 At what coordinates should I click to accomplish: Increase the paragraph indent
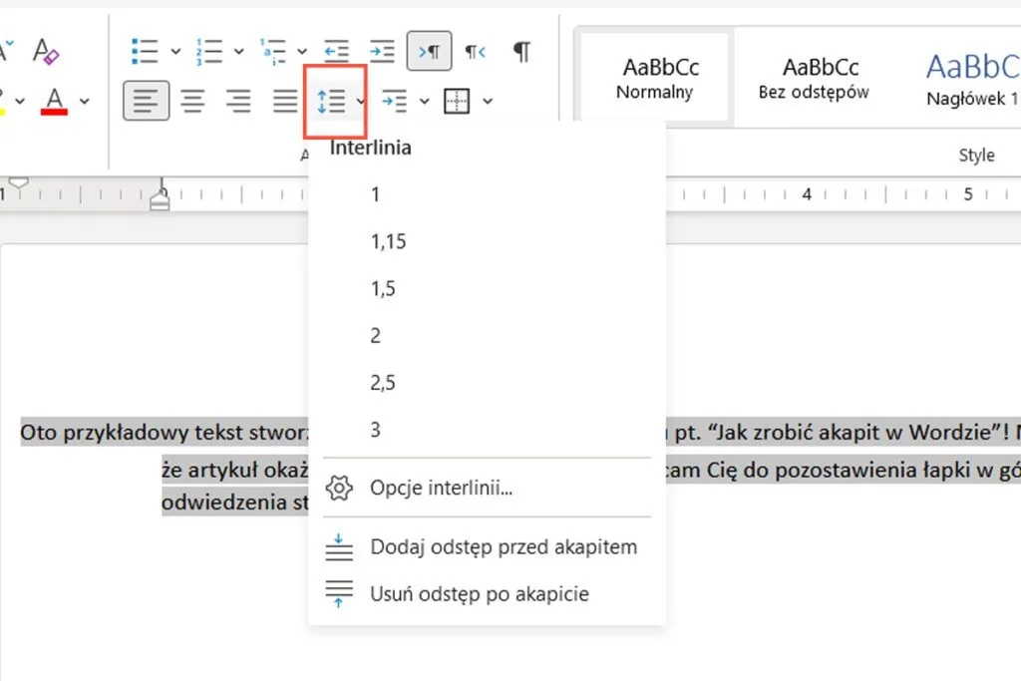point(382,50)
